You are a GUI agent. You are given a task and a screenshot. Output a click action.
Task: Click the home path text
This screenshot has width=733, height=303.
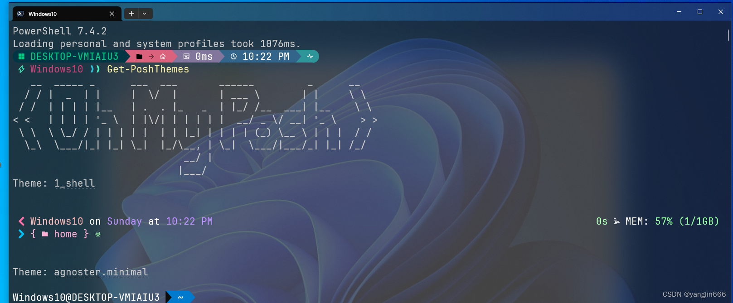click(x=66, y=234)
